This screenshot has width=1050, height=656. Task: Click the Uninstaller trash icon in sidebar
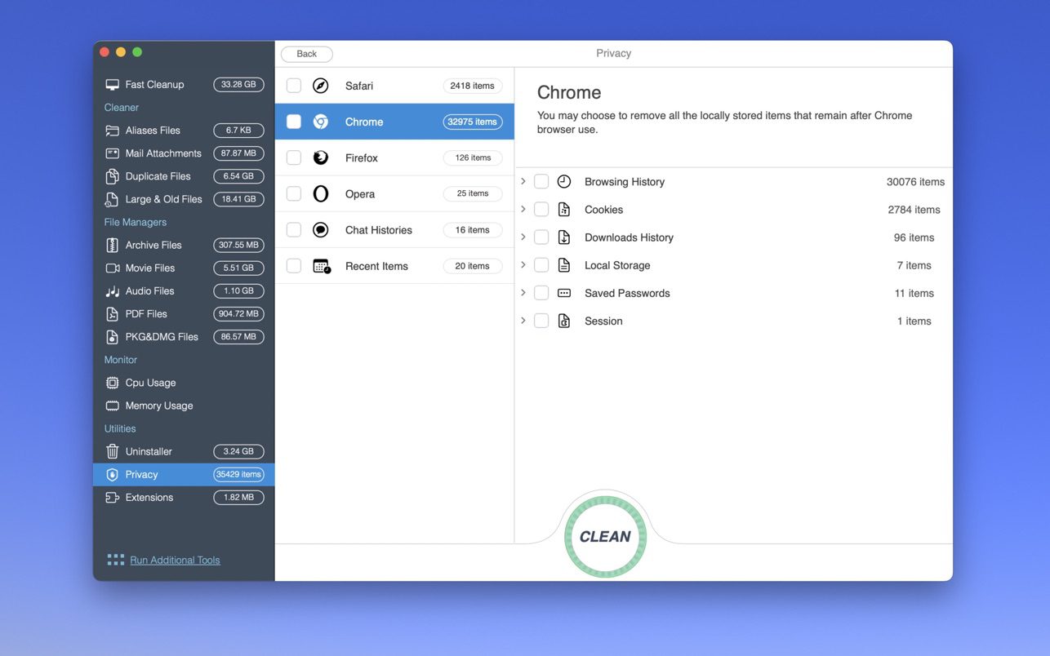tap(113, 451)
